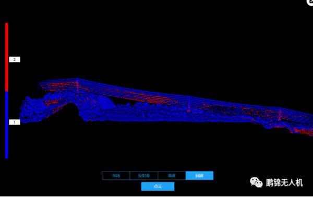313x197 pixels.
Task: Click the middle power pole in the point cloud
Action: 189,104
